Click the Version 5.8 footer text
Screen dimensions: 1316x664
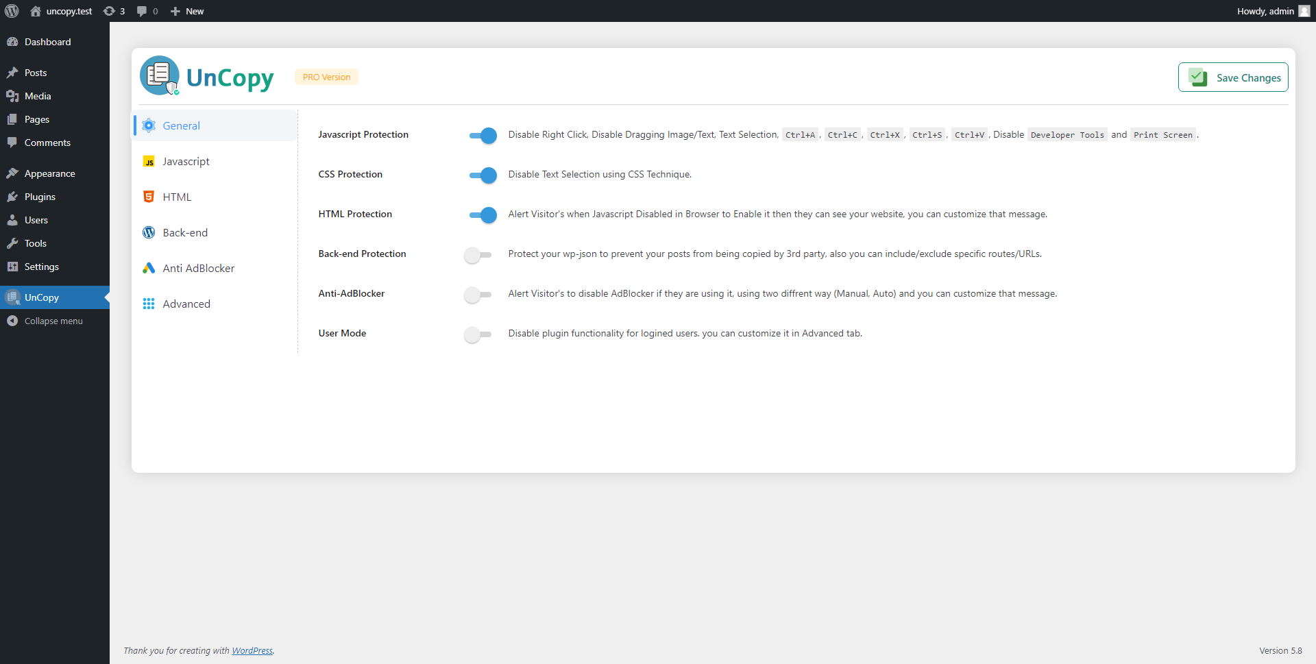coord(1280,651)
